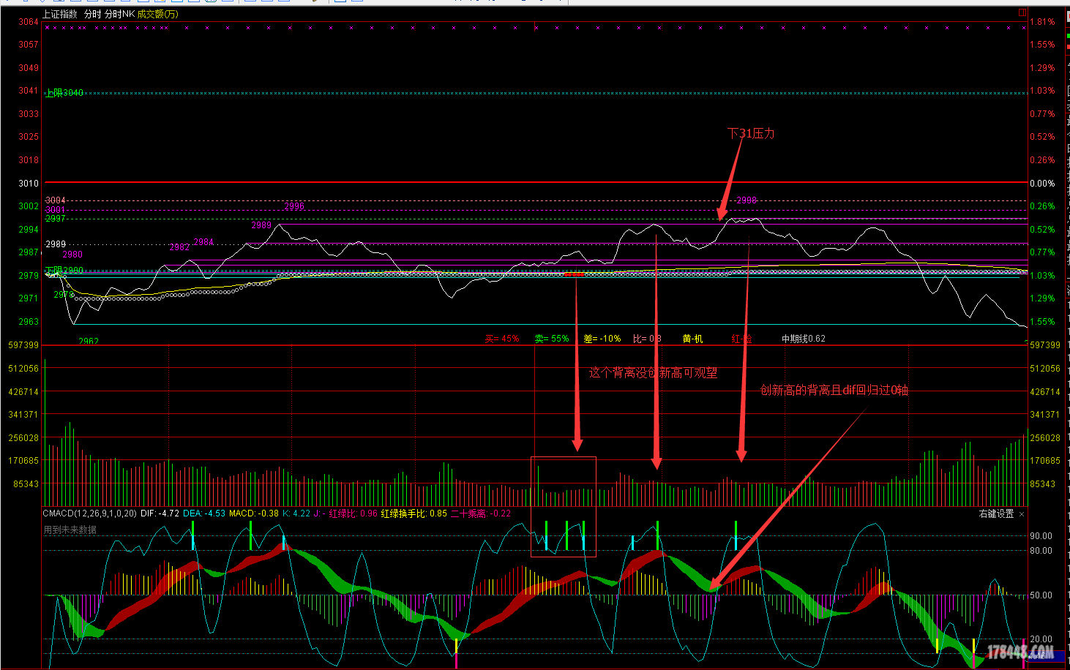Click the 2989 dotted level label
This screenshot has width=1070, height=670.
[56, 244]
